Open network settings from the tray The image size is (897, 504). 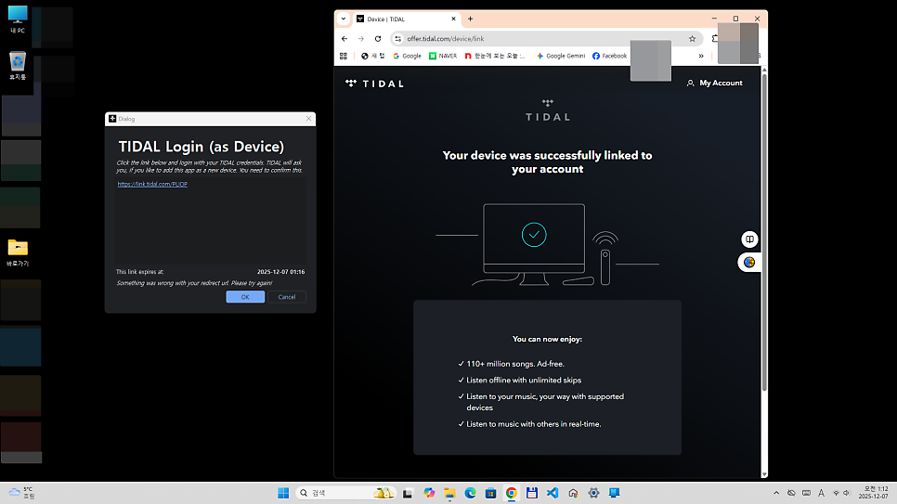tap(836, 493)
